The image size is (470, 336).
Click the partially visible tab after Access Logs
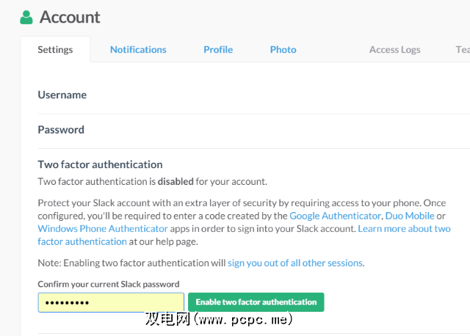coord(462,50)
